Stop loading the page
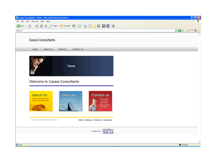The image size is (218, 164). pyautogui.click(x=36, y=26)
